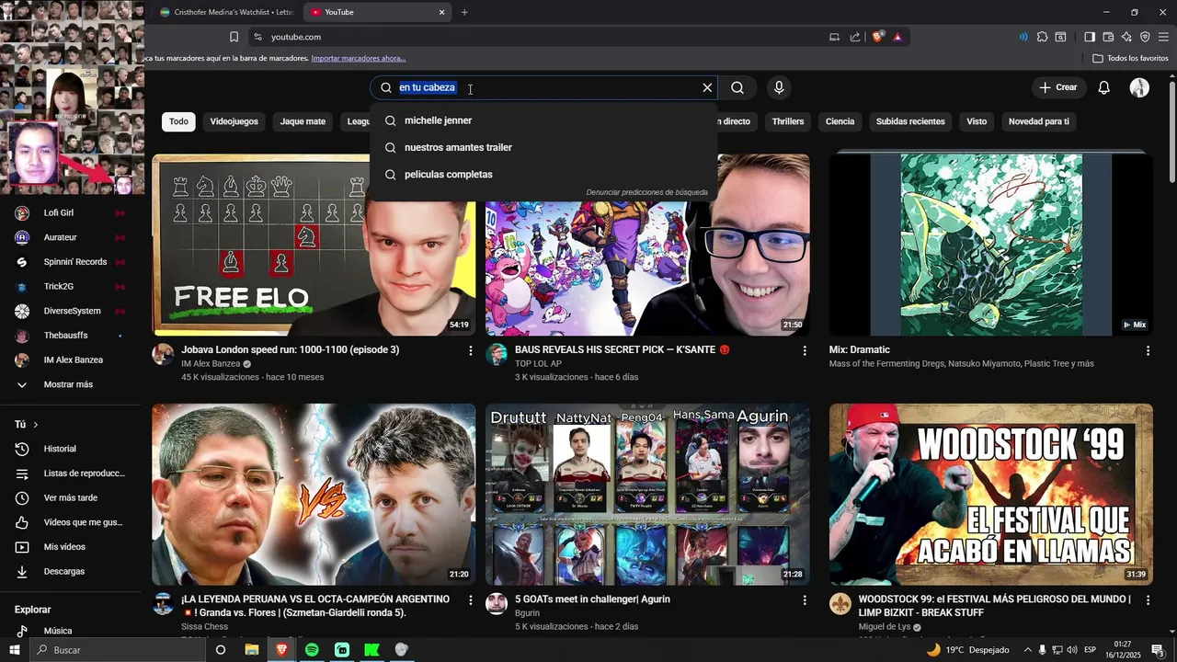Open Brave Leo AI sparkle icon
Screen dimensions: 1177x662
click(x=1126, y=37)
